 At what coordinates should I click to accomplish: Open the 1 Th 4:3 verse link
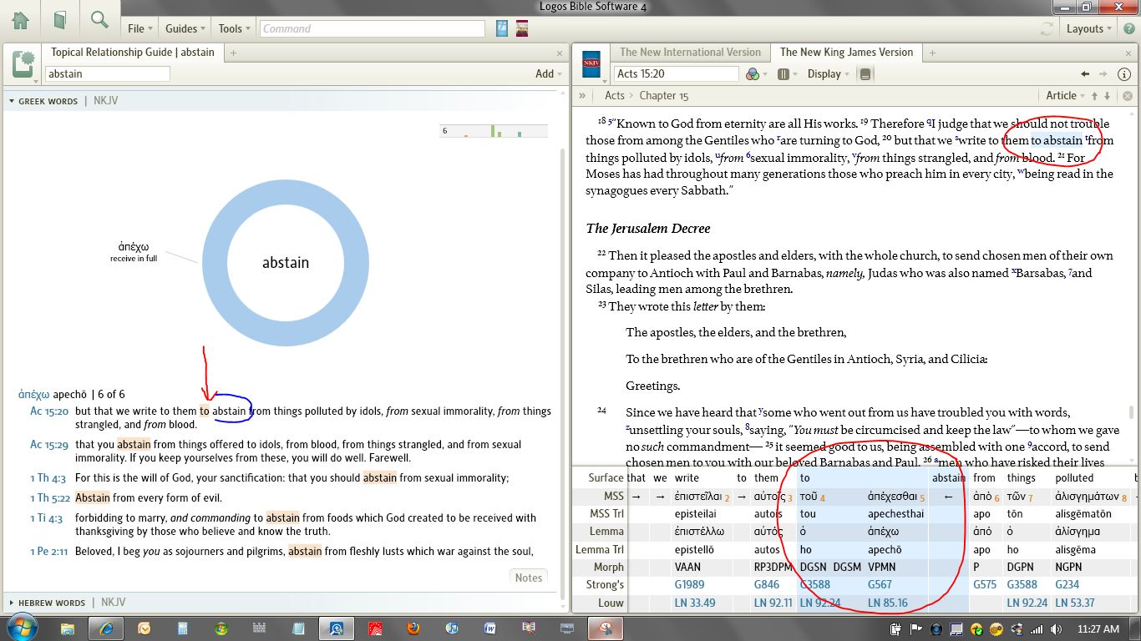click(x=48, y=477)
